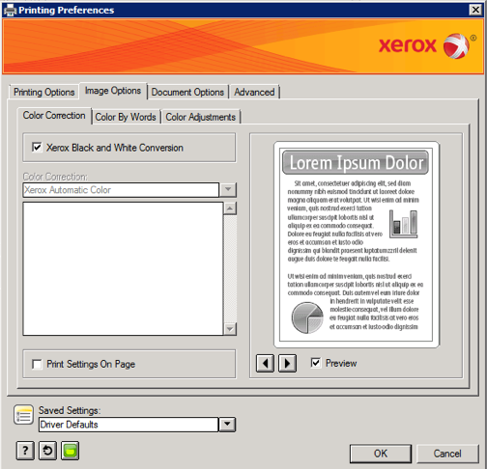Click the description list scrollbar down arrow

230,329
